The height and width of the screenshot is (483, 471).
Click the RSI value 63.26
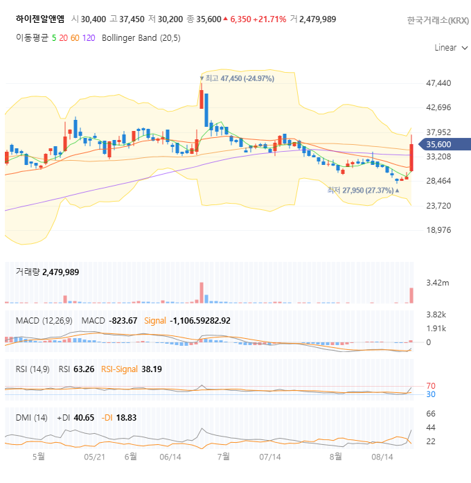tap(84, 369)
